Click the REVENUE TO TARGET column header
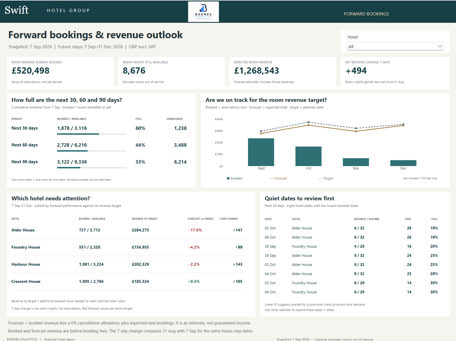The height and width of the screenshot is (341, 456). click(145, 219)
